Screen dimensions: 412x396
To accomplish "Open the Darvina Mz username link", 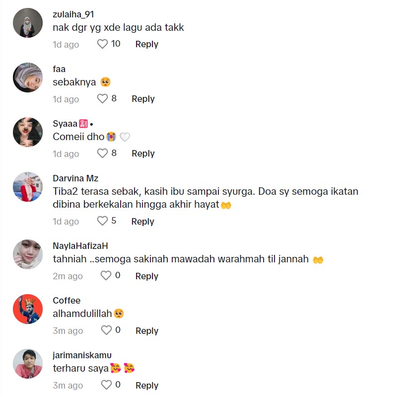I will point(75,178).
